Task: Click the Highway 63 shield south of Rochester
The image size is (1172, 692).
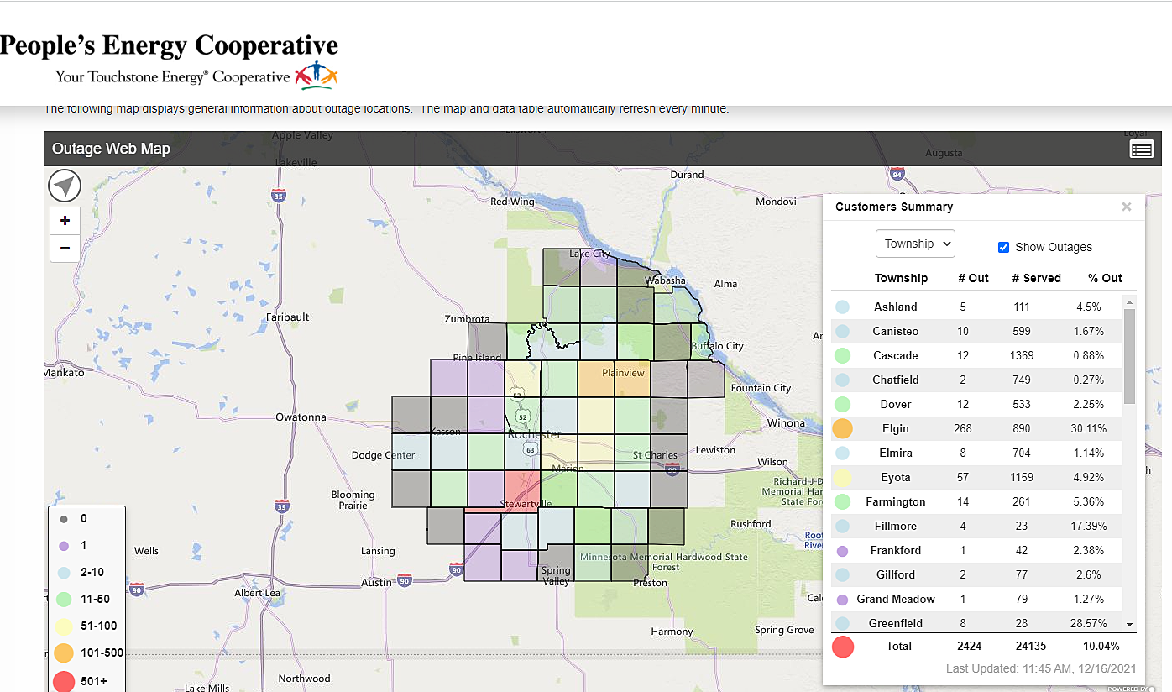Action: tap(531, 449)
